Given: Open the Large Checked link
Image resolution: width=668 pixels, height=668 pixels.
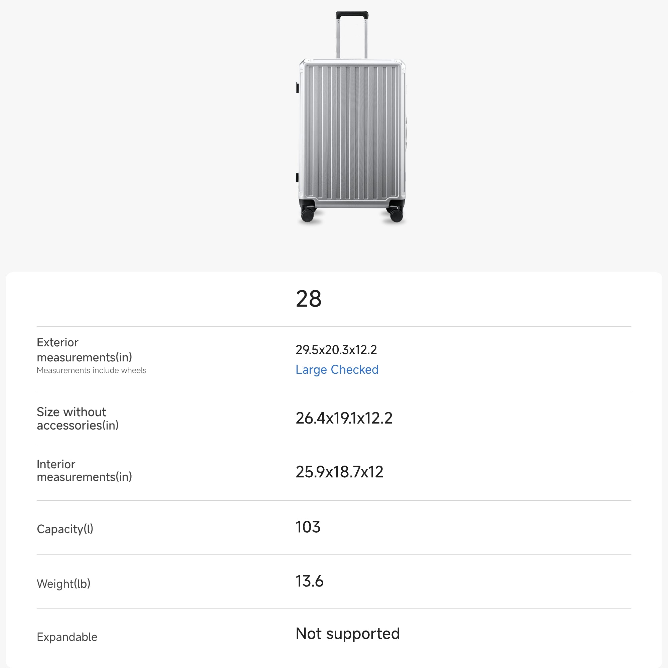Looking at the screenshot, I should tap(337, 370).
